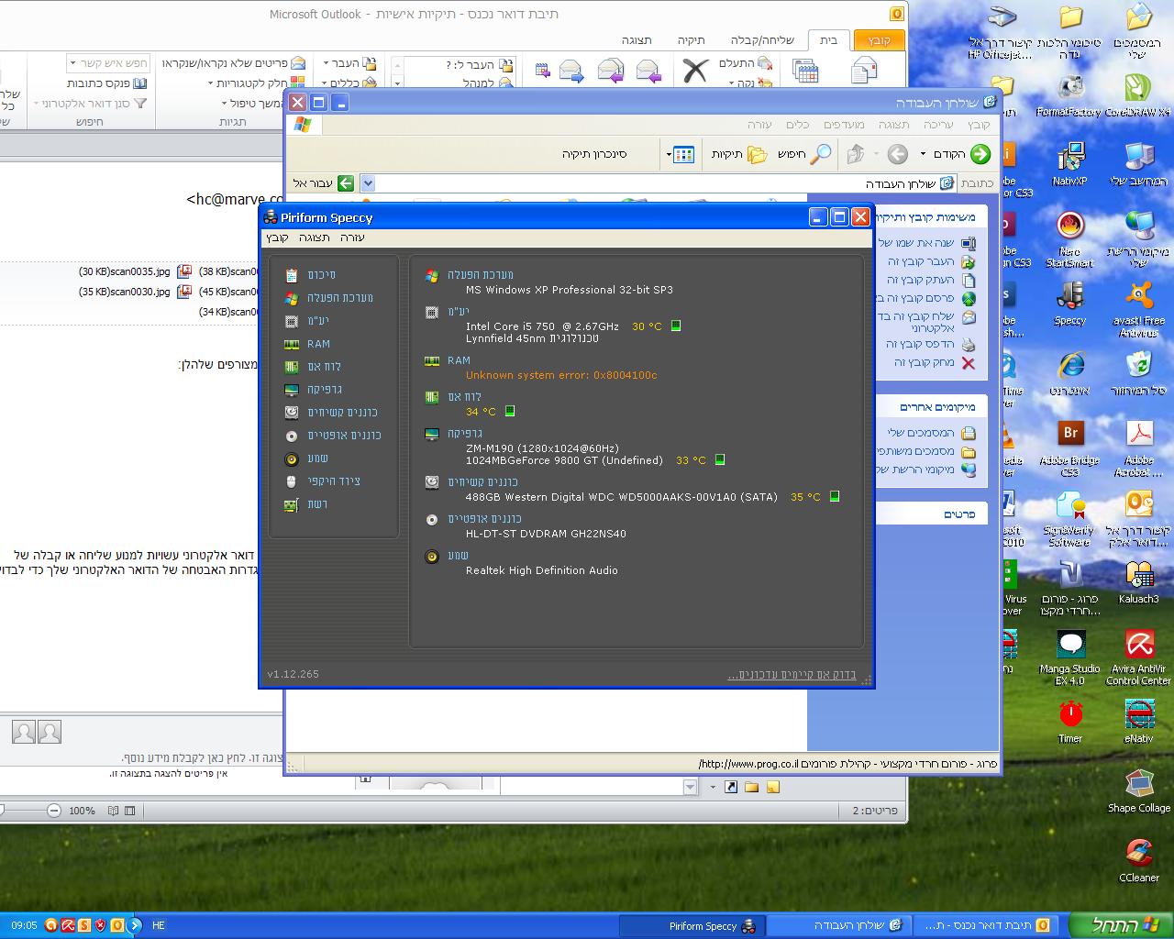Open Shape Collage desktop icon
Image resolution: width=1174 pixels, height=939 pixels.
1139,790
